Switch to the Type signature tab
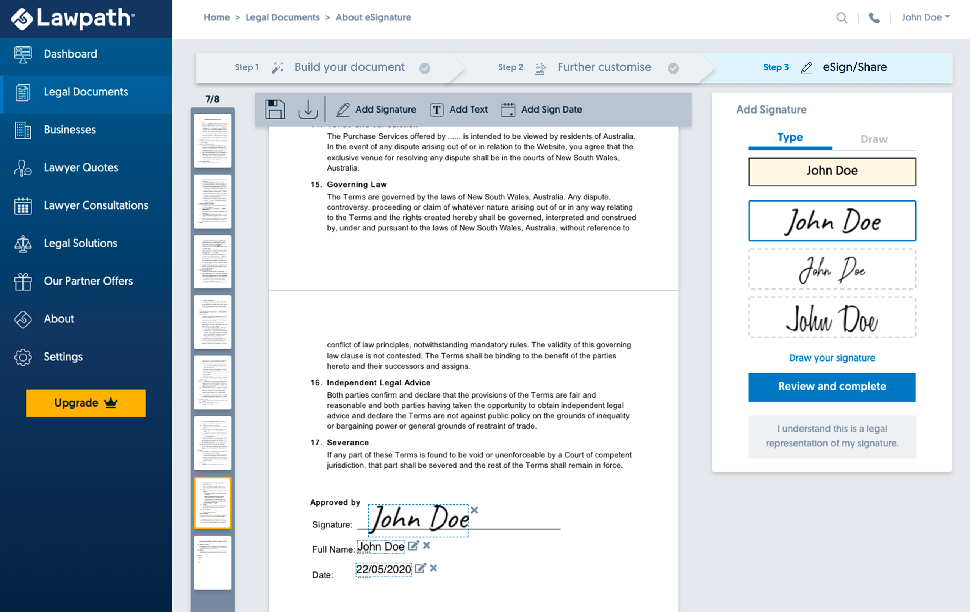 (790, 138)
